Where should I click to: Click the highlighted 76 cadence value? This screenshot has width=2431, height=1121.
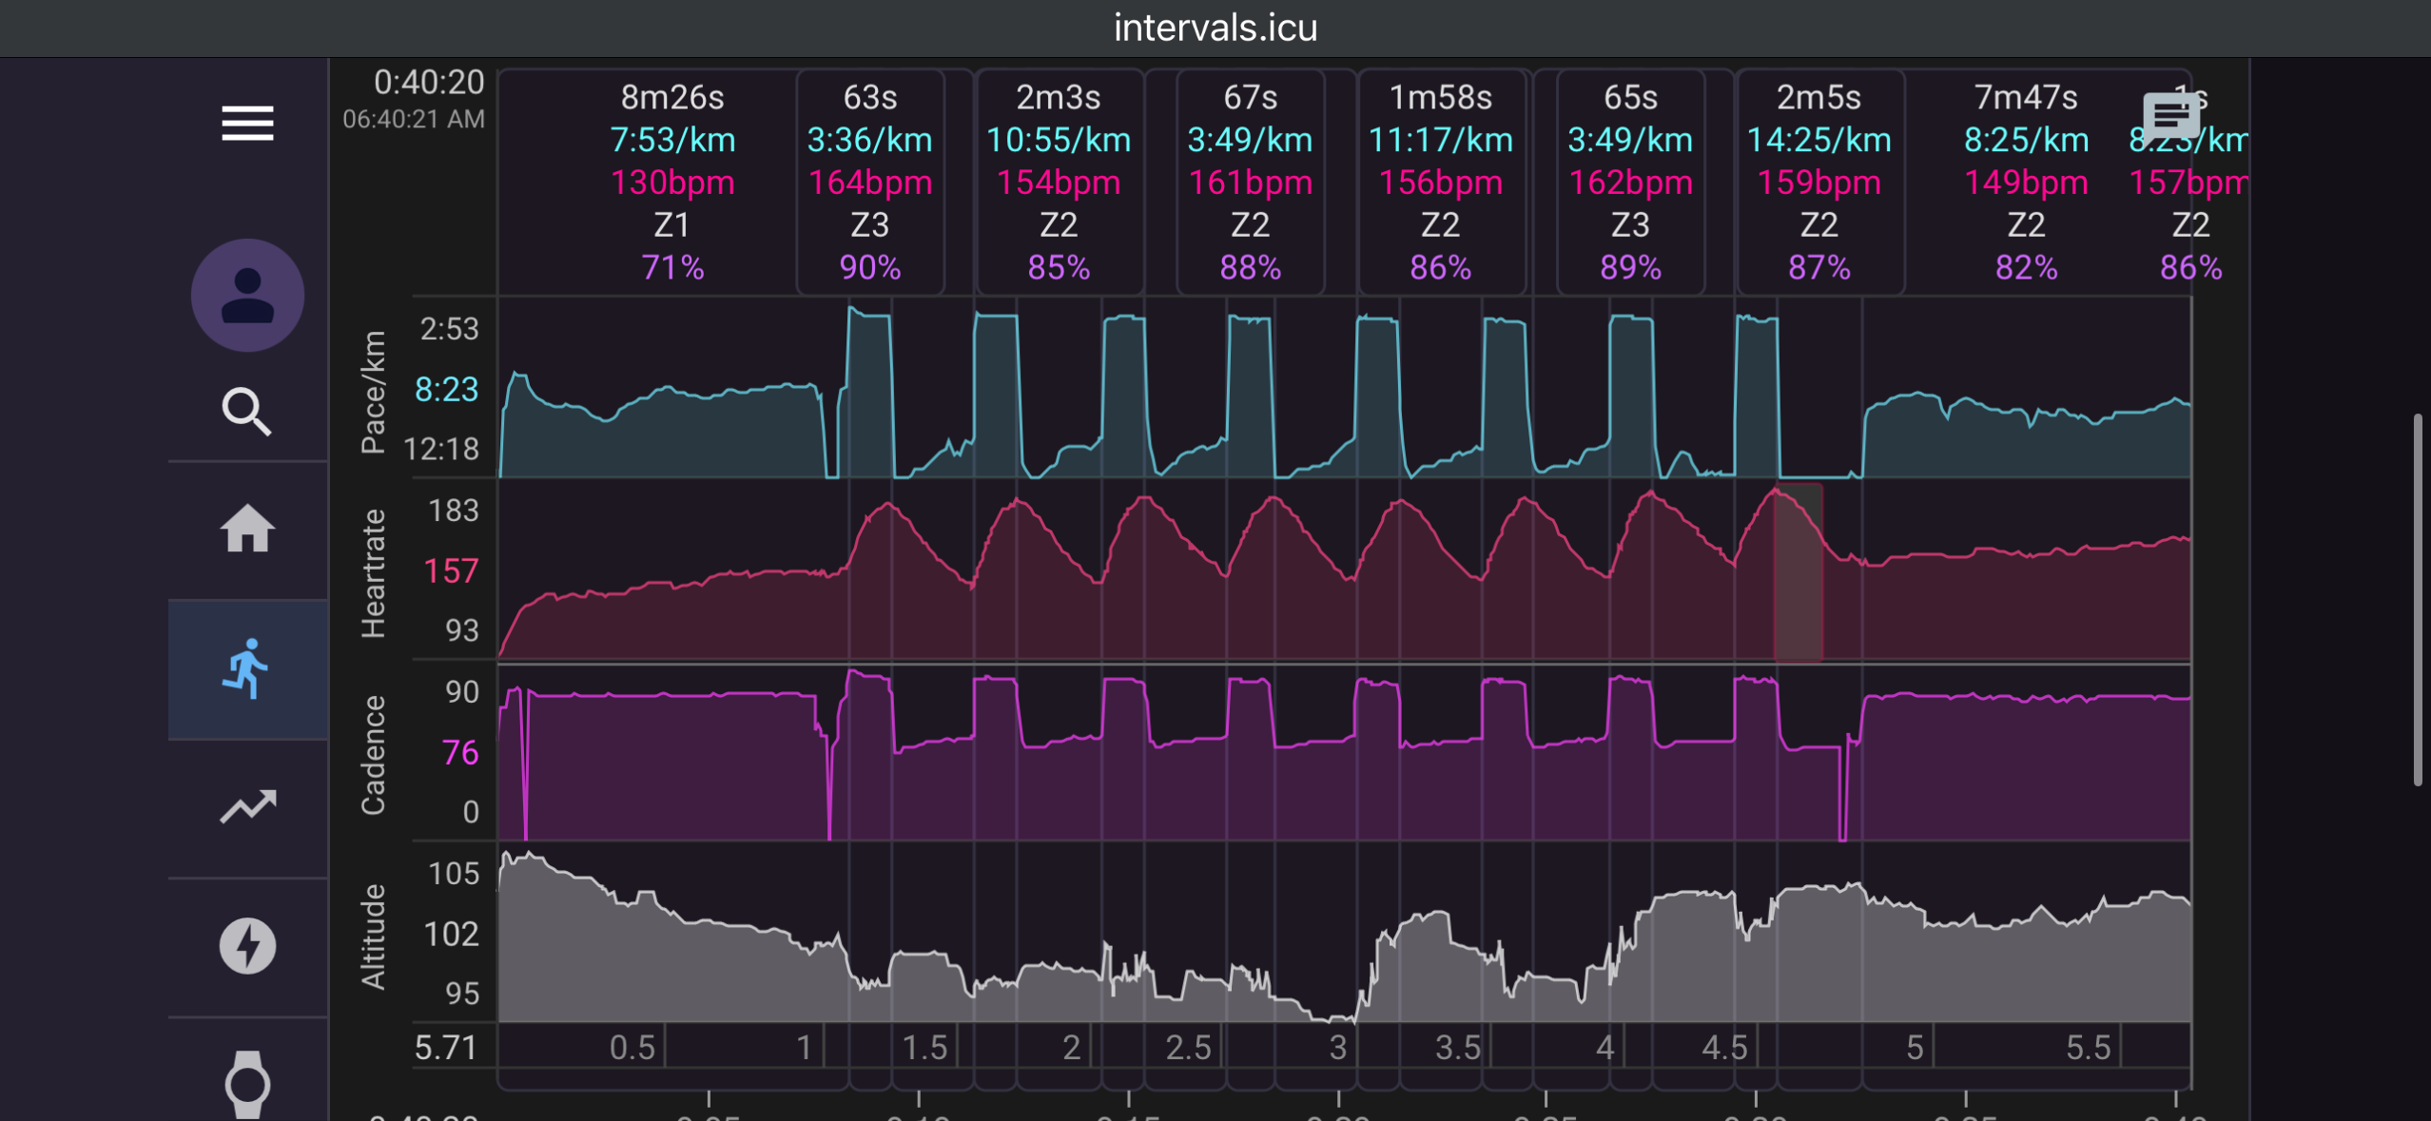click(x=460, y=752)
